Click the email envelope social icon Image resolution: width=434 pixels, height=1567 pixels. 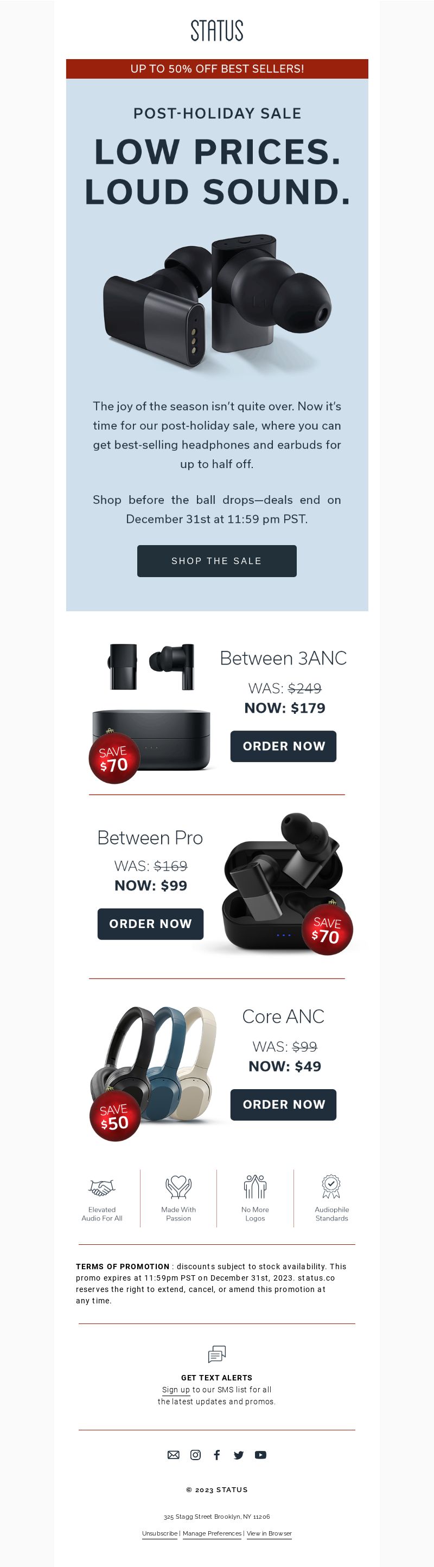click(174, 1455)
